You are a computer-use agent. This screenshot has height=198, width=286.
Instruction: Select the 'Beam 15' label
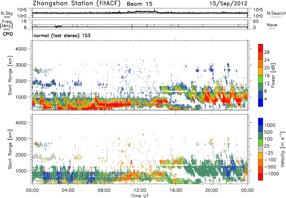[139, 4]
